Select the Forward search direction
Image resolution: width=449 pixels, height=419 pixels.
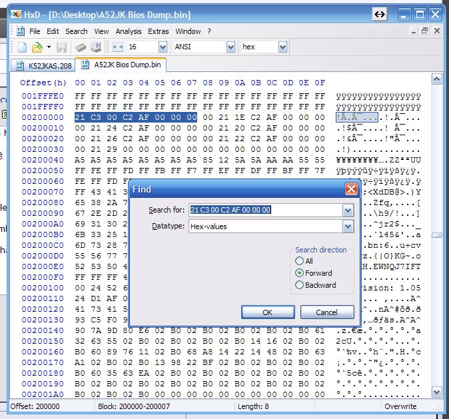[x=314, y=273]
